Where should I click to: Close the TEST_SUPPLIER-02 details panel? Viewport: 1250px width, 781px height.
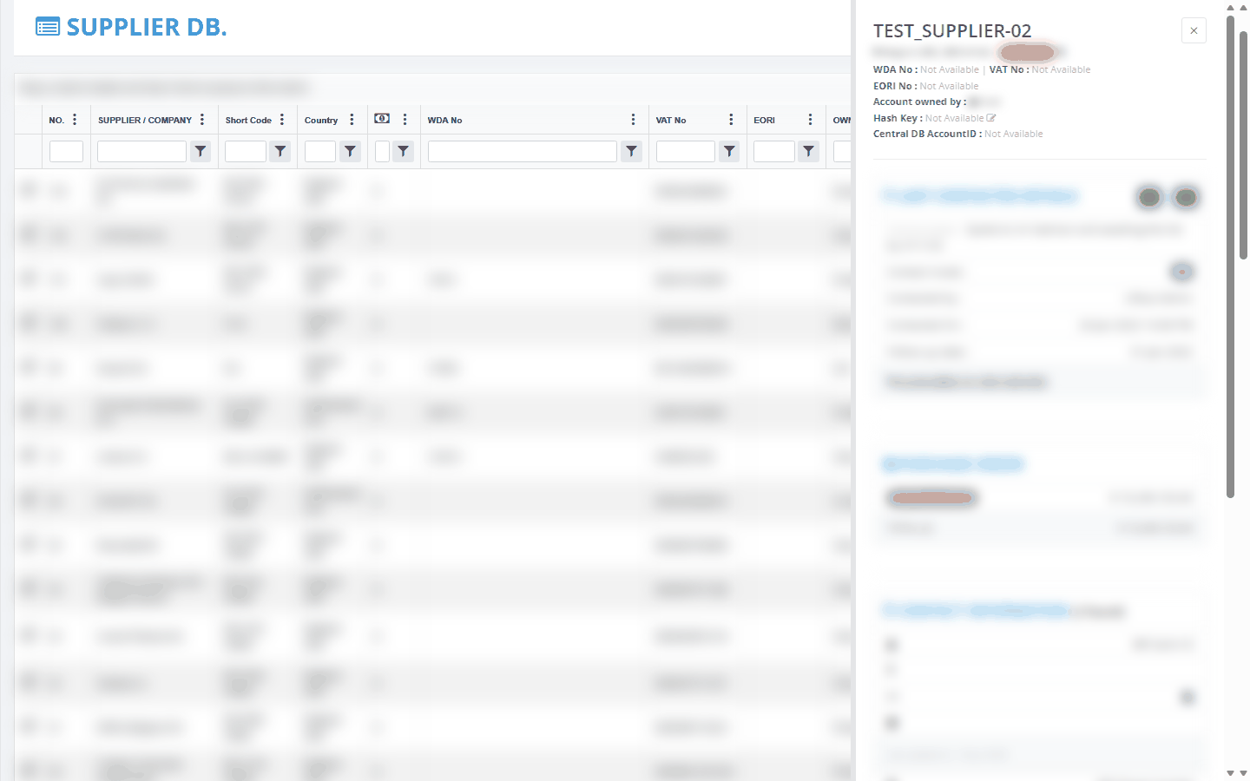(1194, 30)
